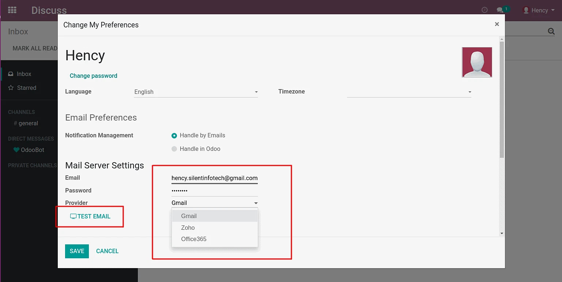Select Inbox in the sidebar
This screenshot has height=282, width=562.
tap(24, 74)
